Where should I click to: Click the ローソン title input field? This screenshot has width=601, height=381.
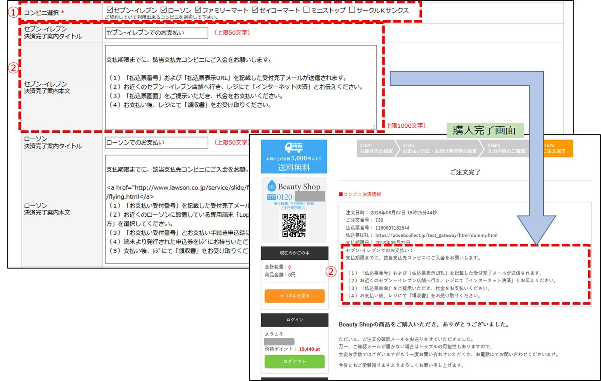156,143
